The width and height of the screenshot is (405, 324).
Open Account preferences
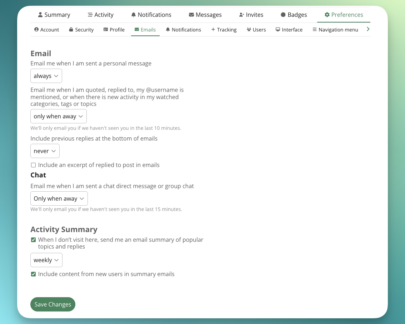(x=46, y=29)
